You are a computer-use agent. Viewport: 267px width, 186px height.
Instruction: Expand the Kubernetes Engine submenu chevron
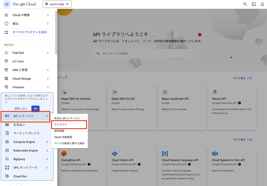tap(47, 151)
